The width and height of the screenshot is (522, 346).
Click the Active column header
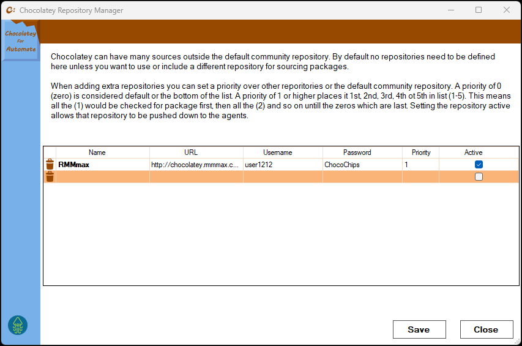pyautogui.click(x=473, y=152)
